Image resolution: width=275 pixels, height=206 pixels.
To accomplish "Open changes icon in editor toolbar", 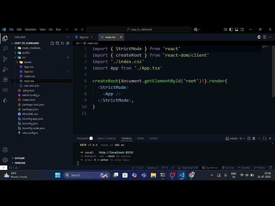I will click(x=259, y=37).
